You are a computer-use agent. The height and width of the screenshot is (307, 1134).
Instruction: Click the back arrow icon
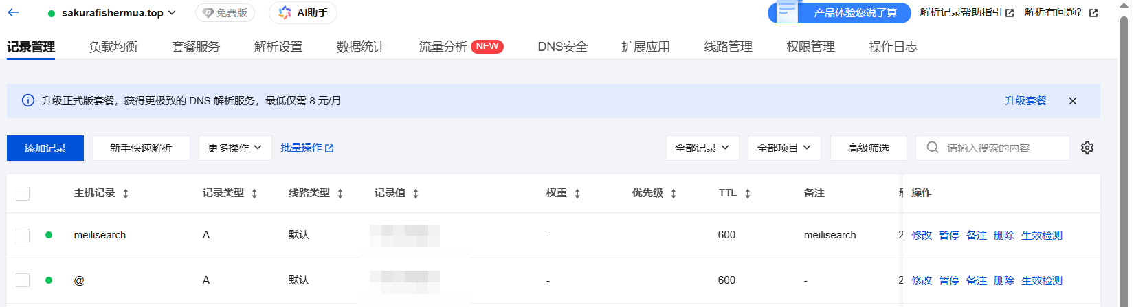coord(14,12)
